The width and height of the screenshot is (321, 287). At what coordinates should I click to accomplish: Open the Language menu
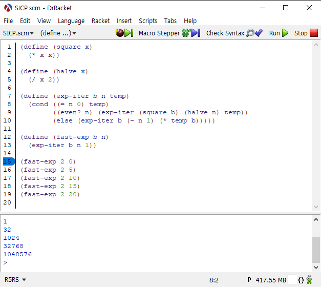point(71,20)
